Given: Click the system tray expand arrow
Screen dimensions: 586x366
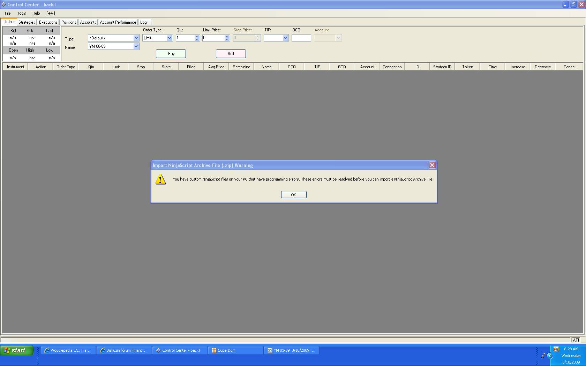Looking at the screenshot, I should pyautogui.click(x=550, y=356).
